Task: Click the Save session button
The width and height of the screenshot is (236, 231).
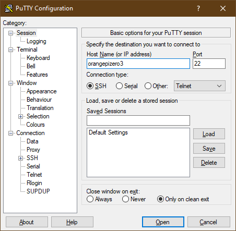Action: pyautogui.click(x=209, y=149)
